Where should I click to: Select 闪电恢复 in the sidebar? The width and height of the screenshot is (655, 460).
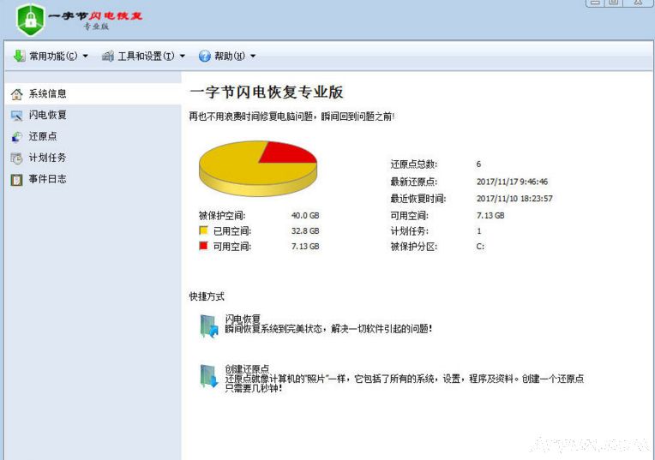click(x=93, y=115)
